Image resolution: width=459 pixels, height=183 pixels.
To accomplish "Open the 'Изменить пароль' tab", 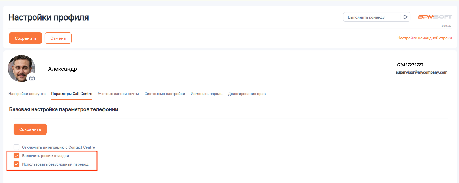I will 206,94.
